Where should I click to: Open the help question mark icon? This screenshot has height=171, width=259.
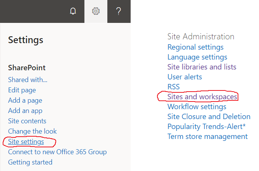[x=118, y=11]
